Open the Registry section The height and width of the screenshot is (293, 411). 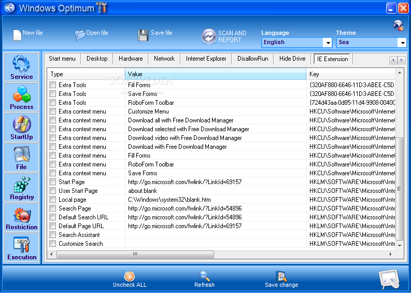pos(21,187)
